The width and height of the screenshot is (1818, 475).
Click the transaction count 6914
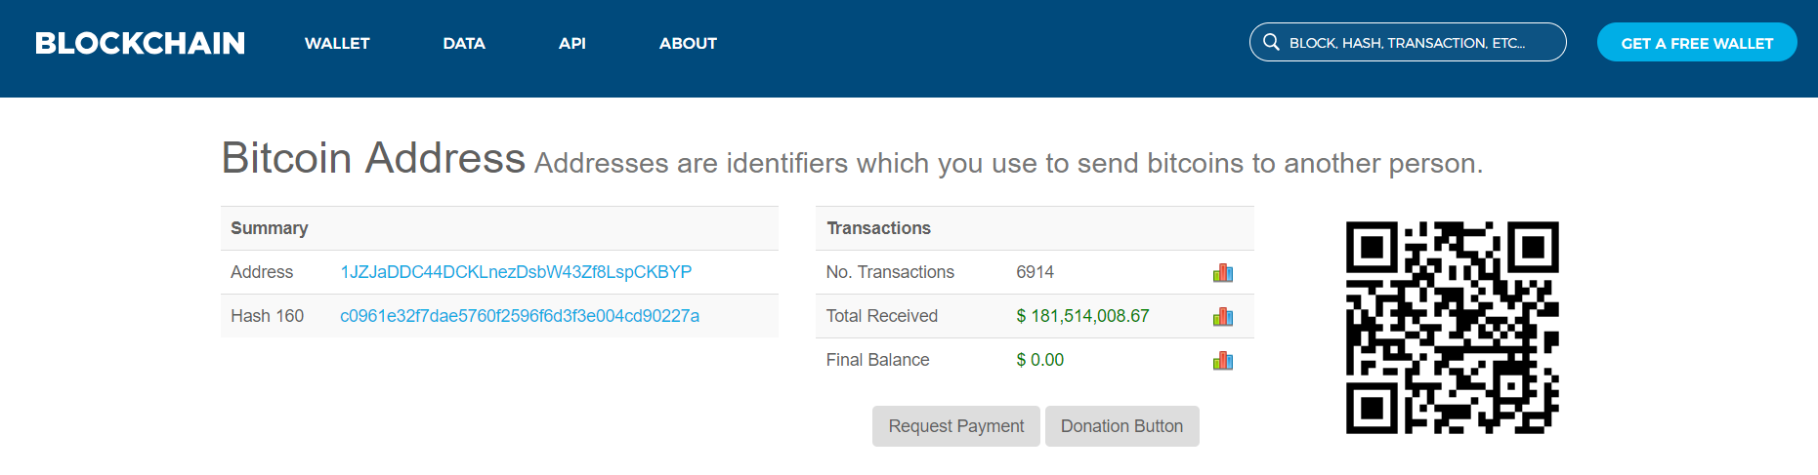coord(1035,272)
